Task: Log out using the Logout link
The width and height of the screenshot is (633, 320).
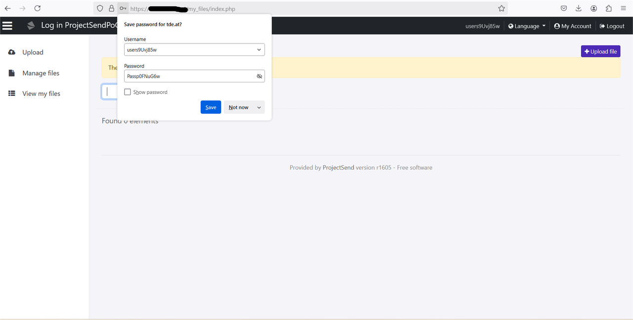Action: 612,26
